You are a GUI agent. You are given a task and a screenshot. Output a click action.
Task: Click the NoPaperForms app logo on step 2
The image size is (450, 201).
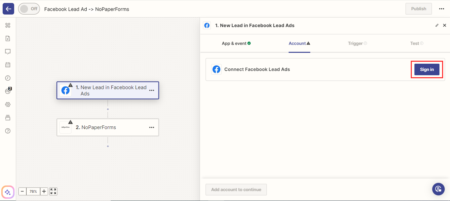click(x=66, y=127)
